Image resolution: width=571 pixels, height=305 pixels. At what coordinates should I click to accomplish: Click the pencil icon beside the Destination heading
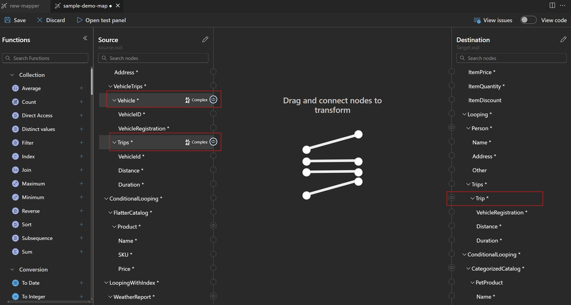pos(563,39)
